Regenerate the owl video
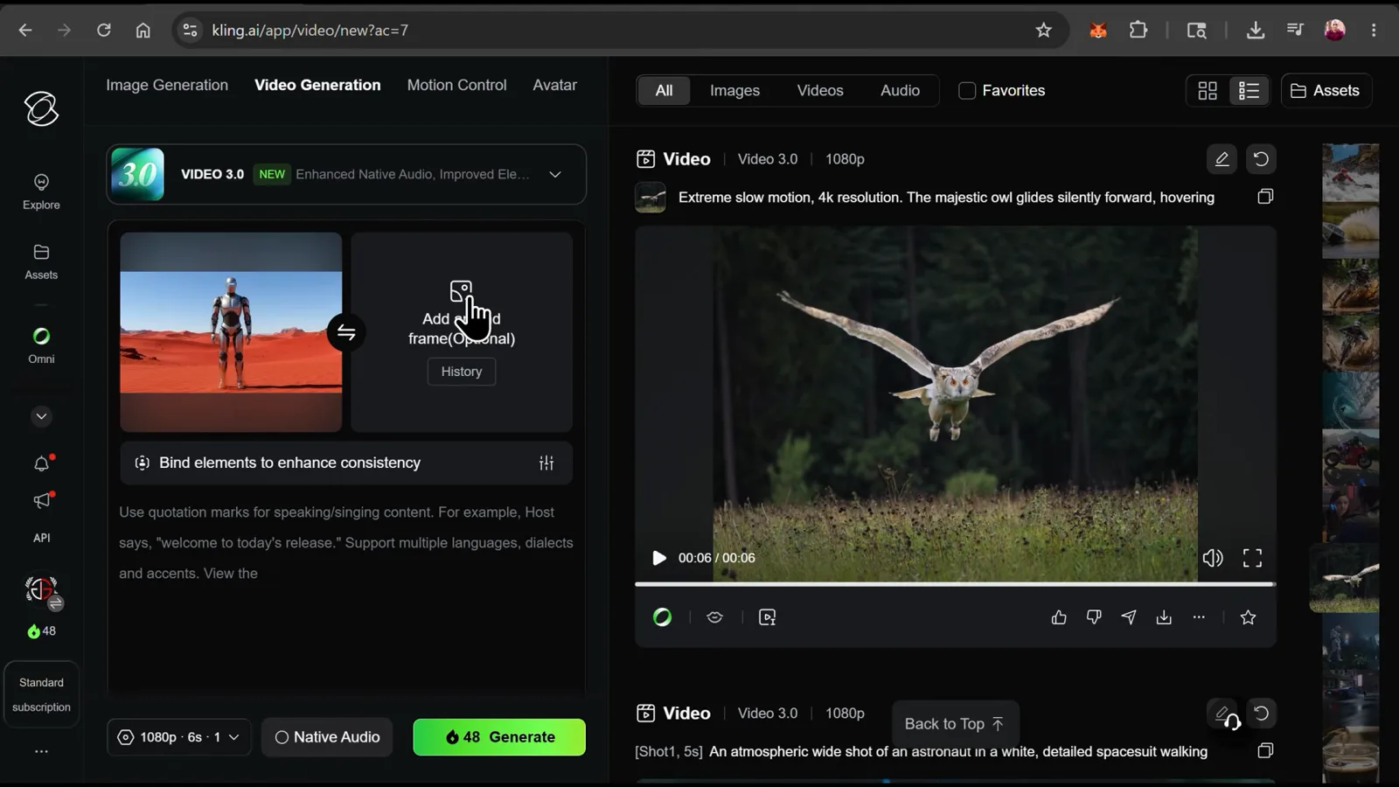1399x787 pixels. coord(1261,159)
